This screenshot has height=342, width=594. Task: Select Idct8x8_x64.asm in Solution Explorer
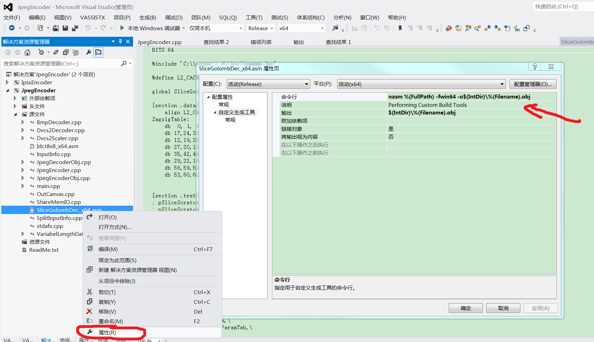point(57,146)
